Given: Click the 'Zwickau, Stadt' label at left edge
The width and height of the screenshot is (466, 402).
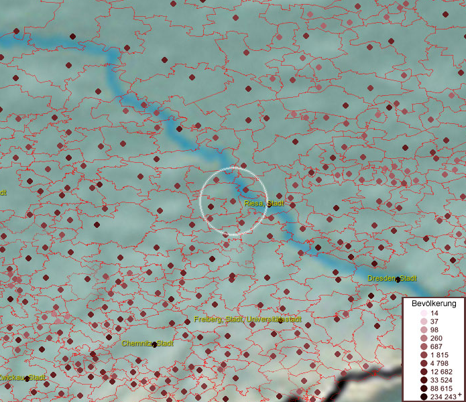Looking at the screenshot, I should pyautogui.click(x=22, y=378).
